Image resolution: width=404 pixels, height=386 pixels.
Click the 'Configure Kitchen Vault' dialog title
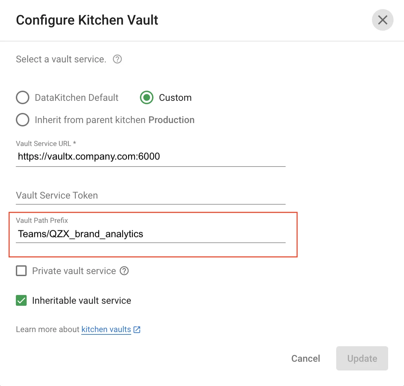tap(87, 20)
